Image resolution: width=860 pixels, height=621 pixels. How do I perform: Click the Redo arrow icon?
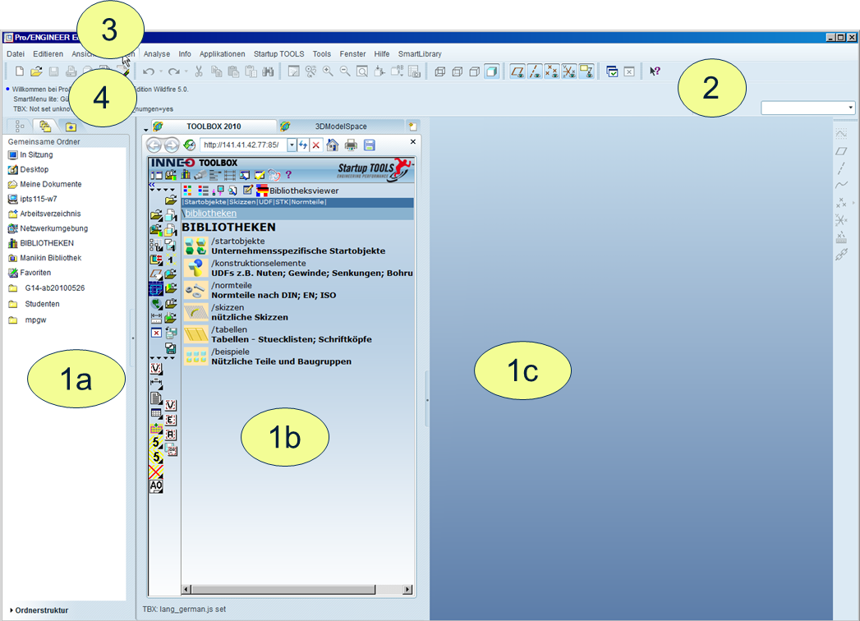coord(174,71)
